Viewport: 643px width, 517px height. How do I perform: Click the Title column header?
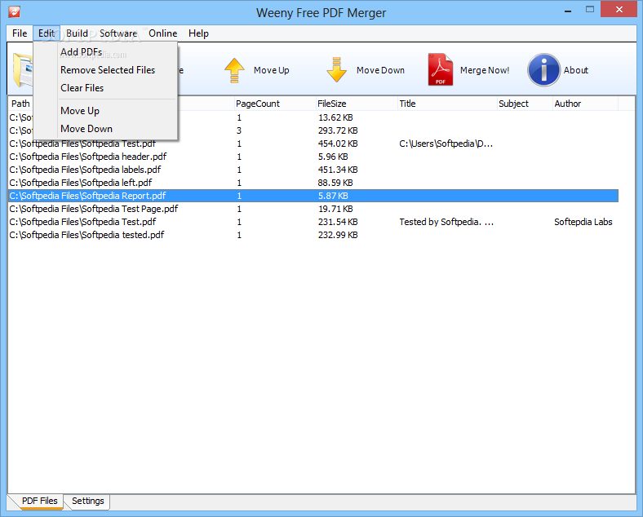coord(447,104)
